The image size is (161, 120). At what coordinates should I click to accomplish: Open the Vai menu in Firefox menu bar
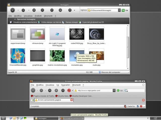click(x=58, y=85)
